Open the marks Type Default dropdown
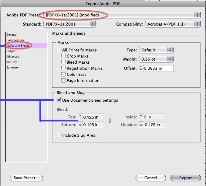Image resolution: width=206 pixels, height=186 pixels. pyautogui.click(x=156, y=50)
